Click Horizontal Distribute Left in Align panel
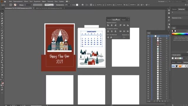Viewport: 188px width, 106px height. [x=121, y=31]
